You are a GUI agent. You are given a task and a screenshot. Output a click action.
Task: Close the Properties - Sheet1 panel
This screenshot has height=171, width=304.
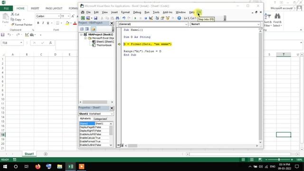112,108
